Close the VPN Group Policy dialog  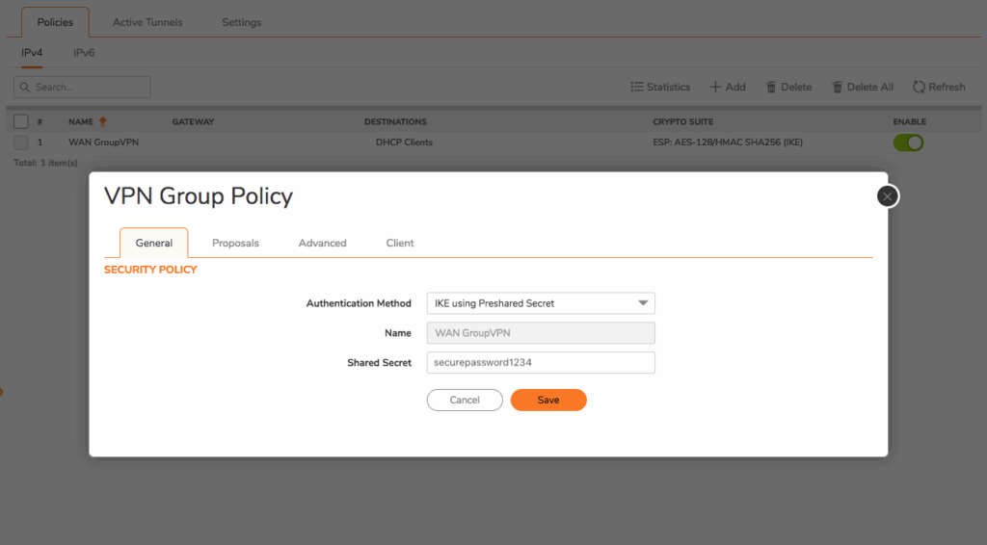888,196
